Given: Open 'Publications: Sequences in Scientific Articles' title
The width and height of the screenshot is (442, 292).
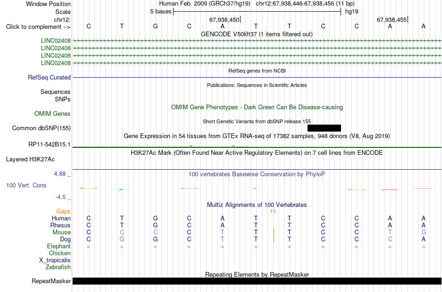Looking at the screenshot, I should [257, 85].
